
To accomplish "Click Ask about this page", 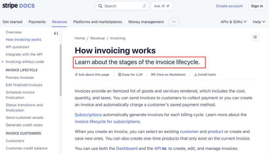I will click(92, 74).
